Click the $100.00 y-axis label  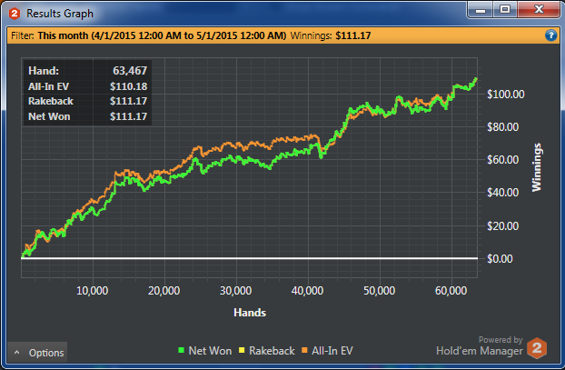[506, 95]
